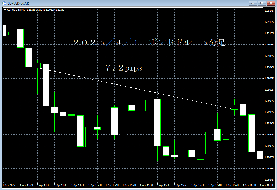Viewport: 277px width, 190px height.
Task: Click the 1.29065 price scale label
Action: [269, 56]
